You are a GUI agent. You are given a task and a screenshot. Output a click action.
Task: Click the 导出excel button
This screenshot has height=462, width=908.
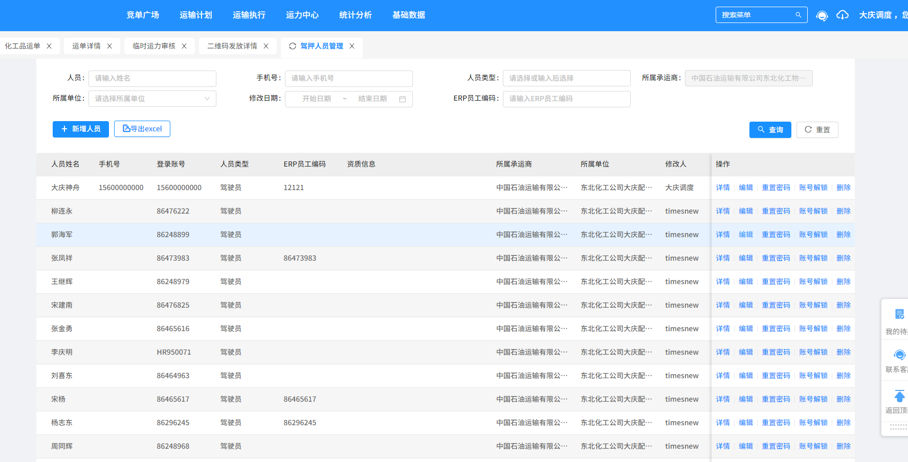point(142,129)
